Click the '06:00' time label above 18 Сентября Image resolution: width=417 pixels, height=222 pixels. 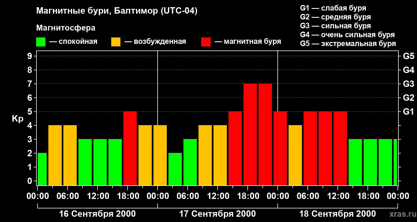308,196
